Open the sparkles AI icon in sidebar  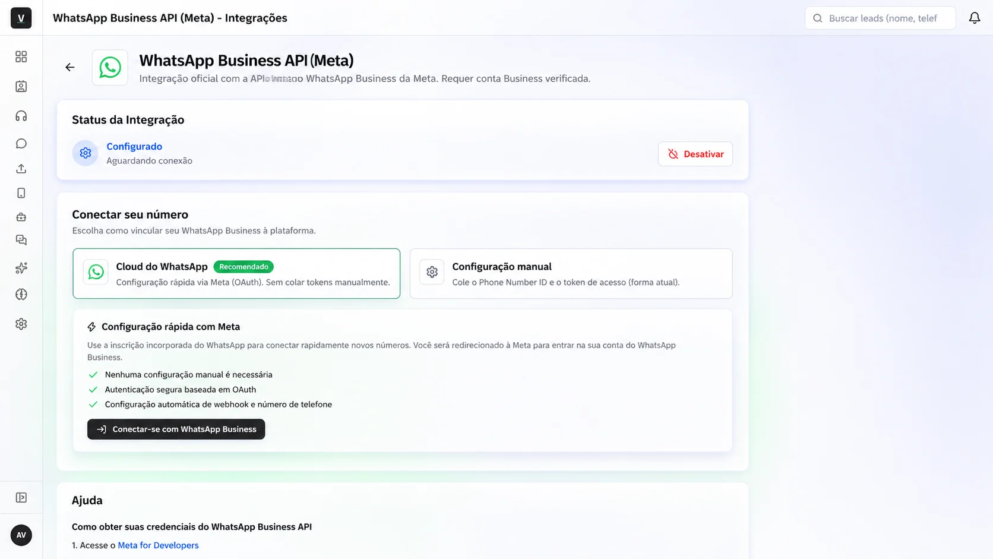pyautogui.click(x=21, y=268)
